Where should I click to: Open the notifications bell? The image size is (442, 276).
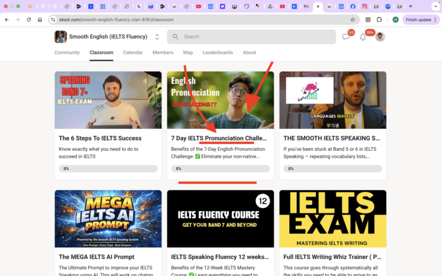point(363,37)
